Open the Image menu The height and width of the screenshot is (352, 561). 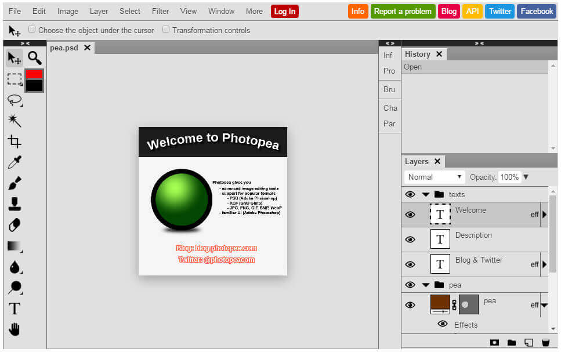(68, 11)
